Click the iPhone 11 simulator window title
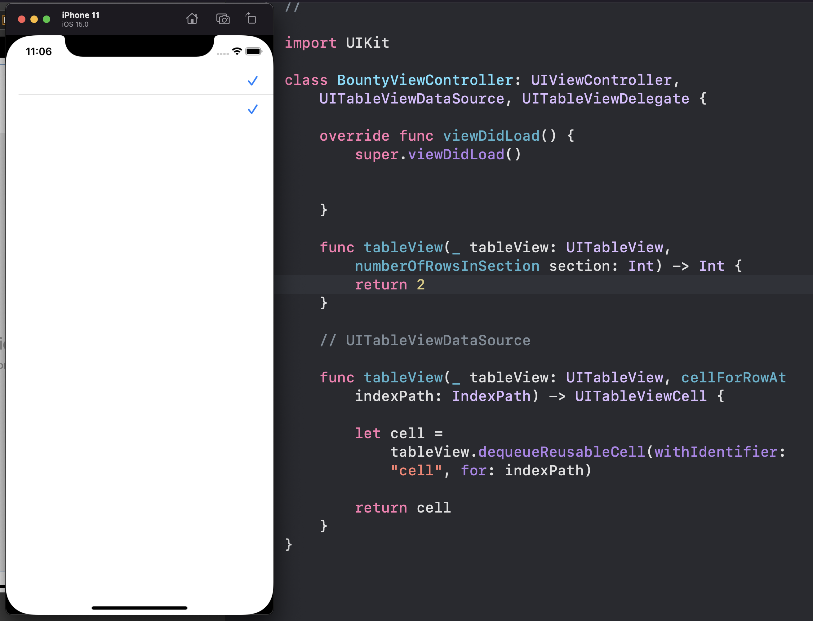This screenshot has width=813, height=621. coord(81,15)
